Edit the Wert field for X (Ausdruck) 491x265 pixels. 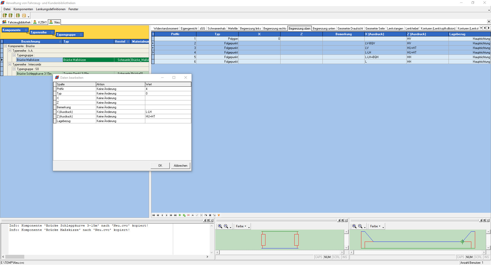[168, 112]
